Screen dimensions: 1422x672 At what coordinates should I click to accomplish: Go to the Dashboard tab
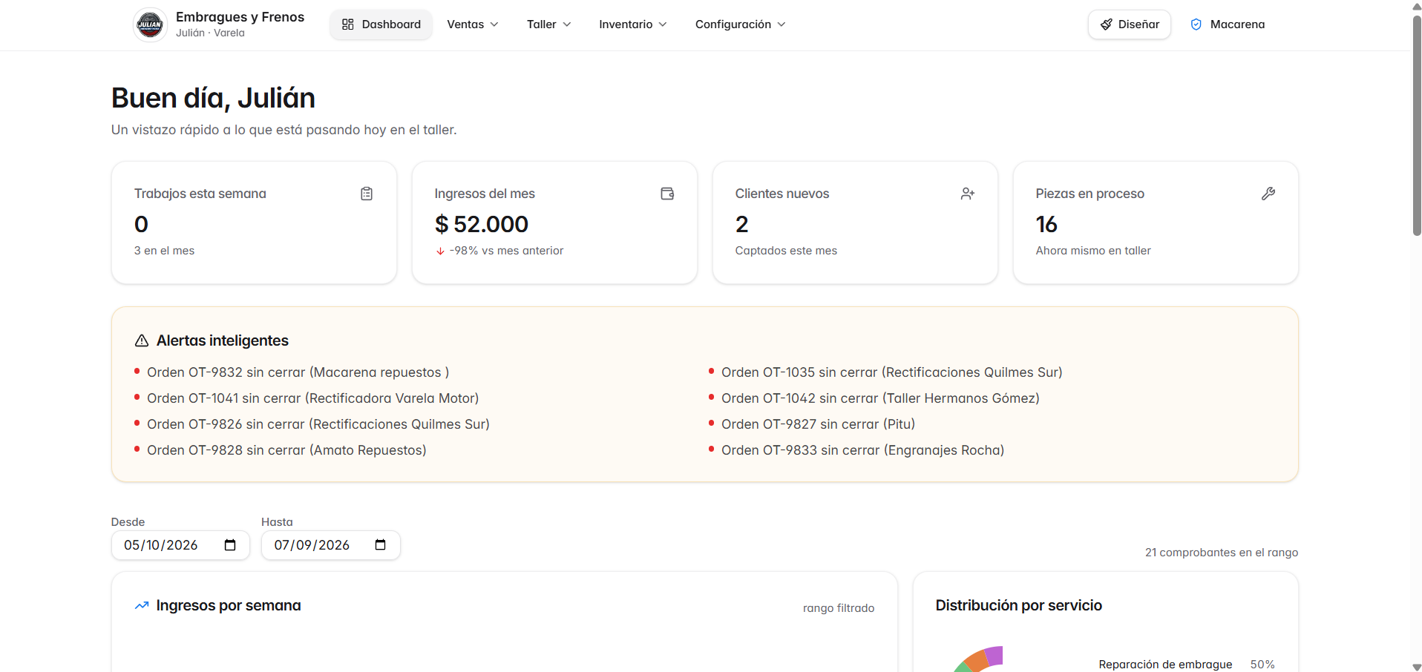[381, 24]
